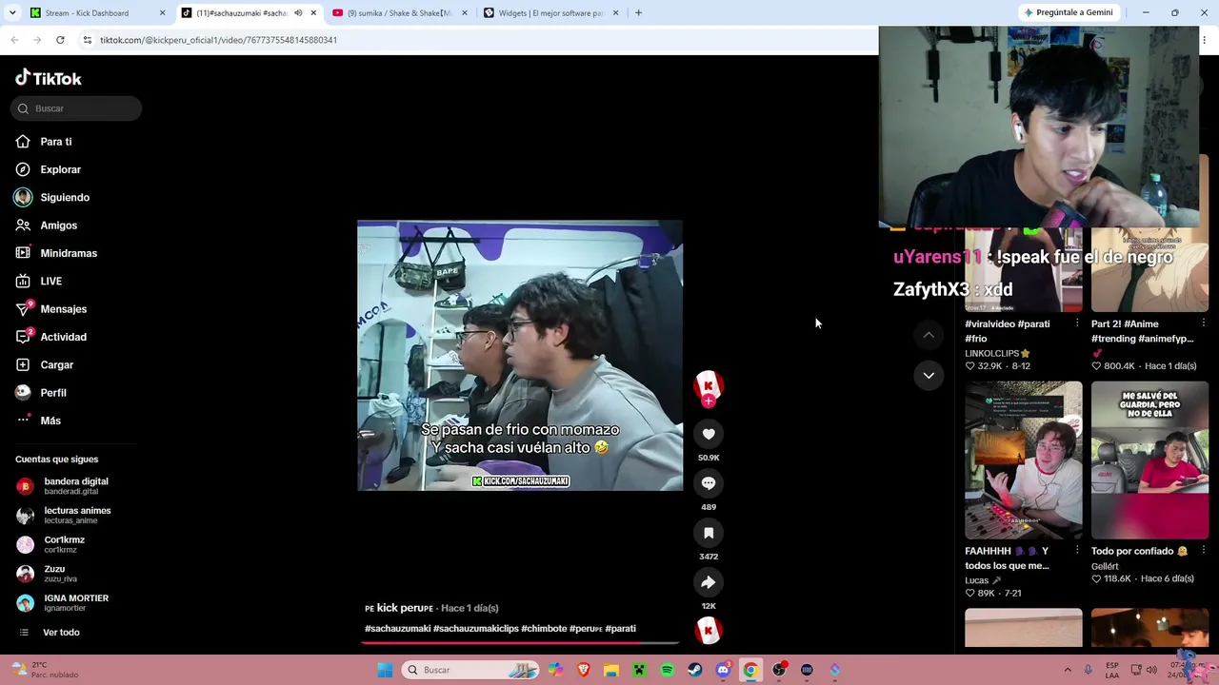
Task: Click the taskbar Buscar search box
Action: click(x=470, y=670)
